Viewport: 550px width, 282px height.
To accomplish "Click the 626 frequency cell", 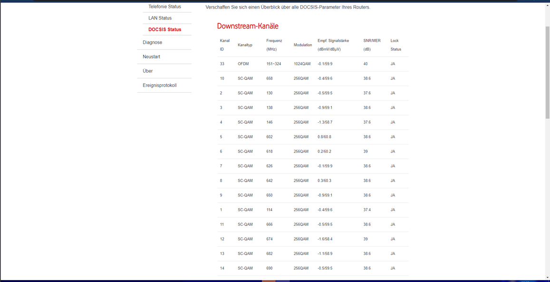I will [x=270, y=166].
